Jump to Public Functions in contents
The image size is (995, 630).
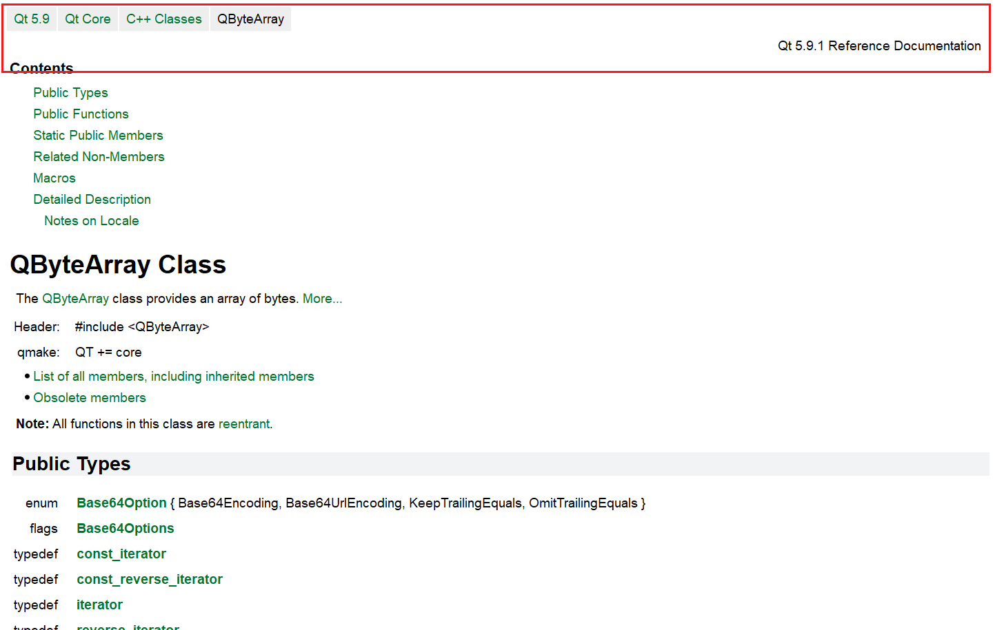pyautogui.click(x=81, y=114)
